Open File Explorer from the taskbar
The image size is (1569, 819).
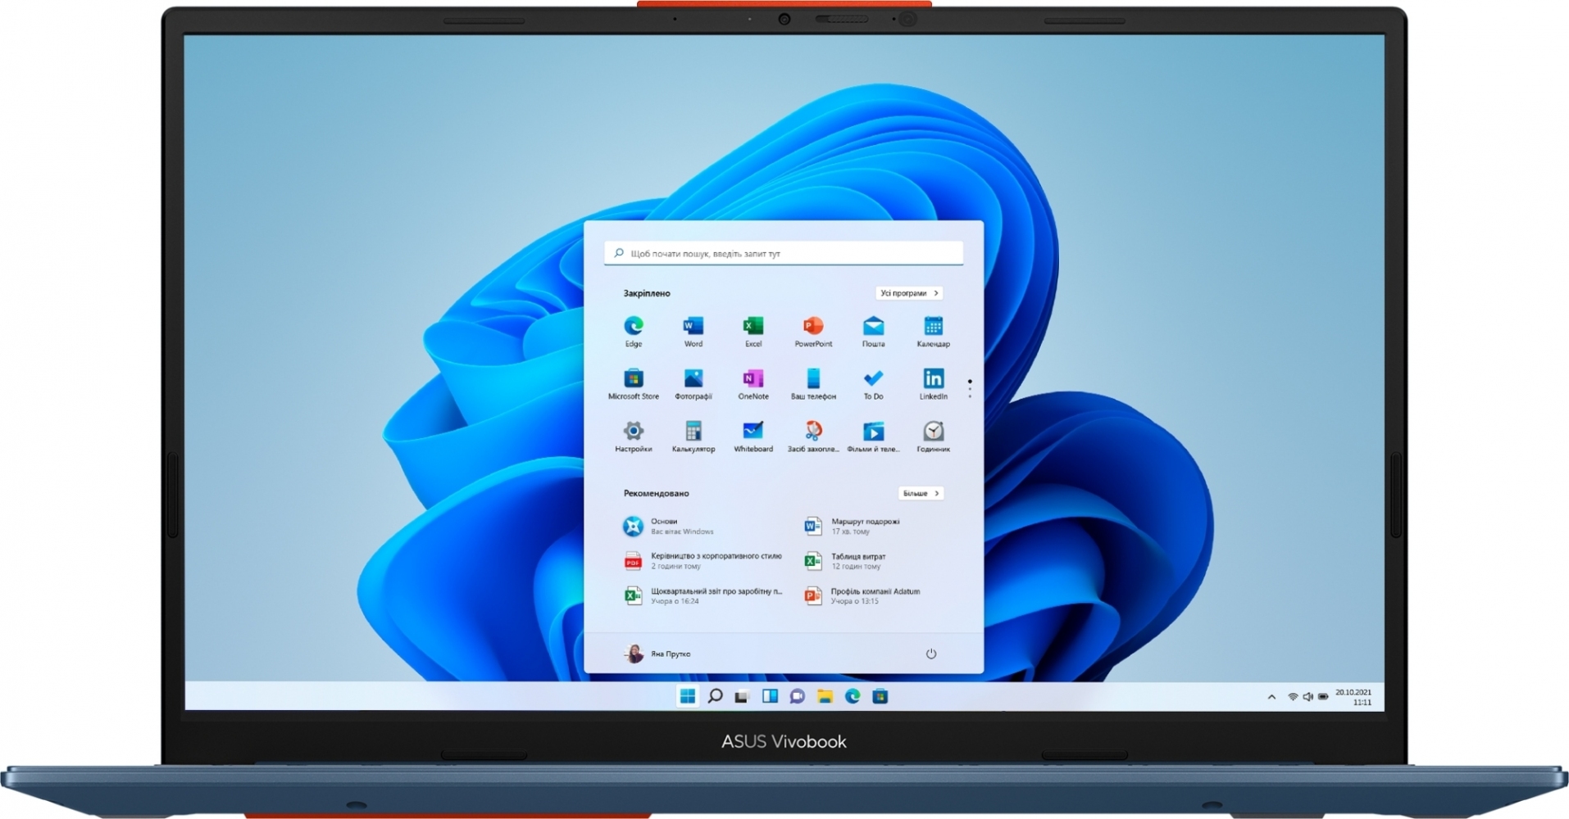click(825, 696)
